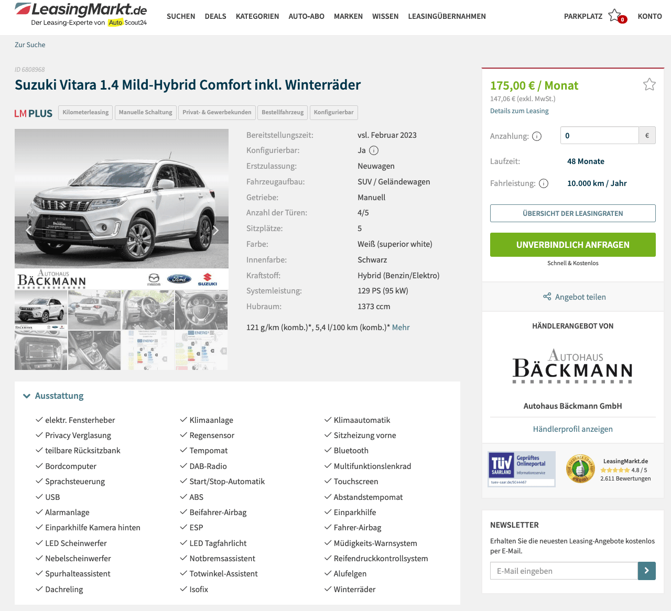The width and height of the screenshot is (671, 611).
Task: Open the Fahrleistung 10.000 km / Jahr selector
Action: click(x=597, y=183)
